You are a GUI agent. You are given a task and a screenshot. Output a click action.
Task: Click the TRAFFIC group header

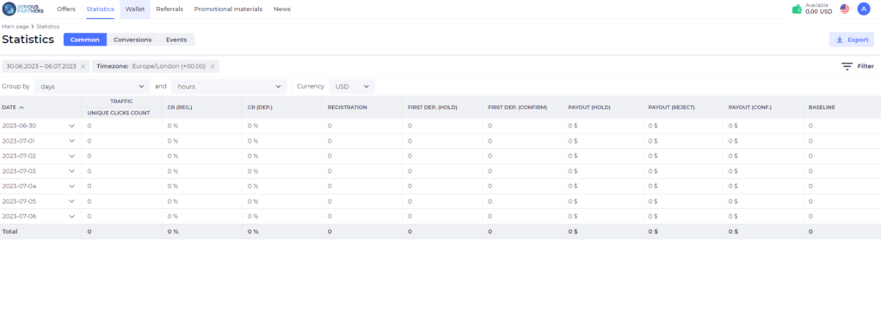tap(121, 101)
